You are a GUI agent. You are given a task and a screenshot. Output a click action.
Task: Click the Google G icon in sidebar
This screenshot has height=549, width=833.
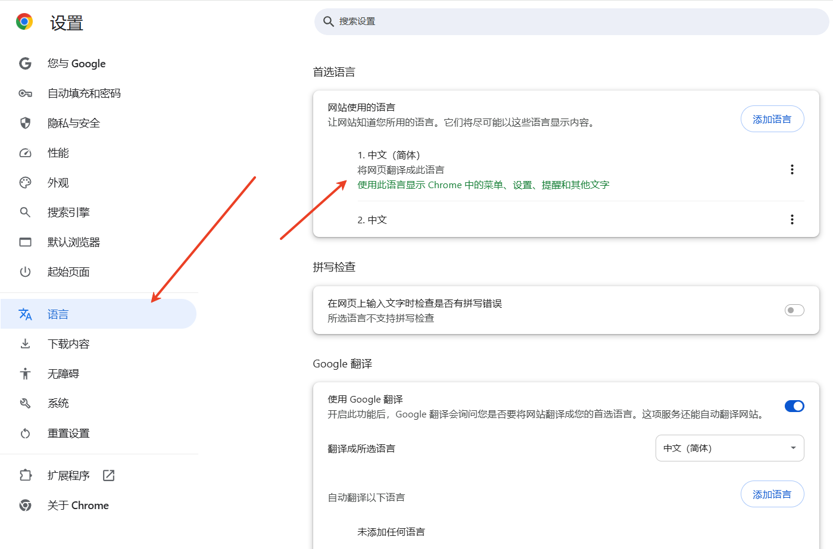[x=25, y=64]
